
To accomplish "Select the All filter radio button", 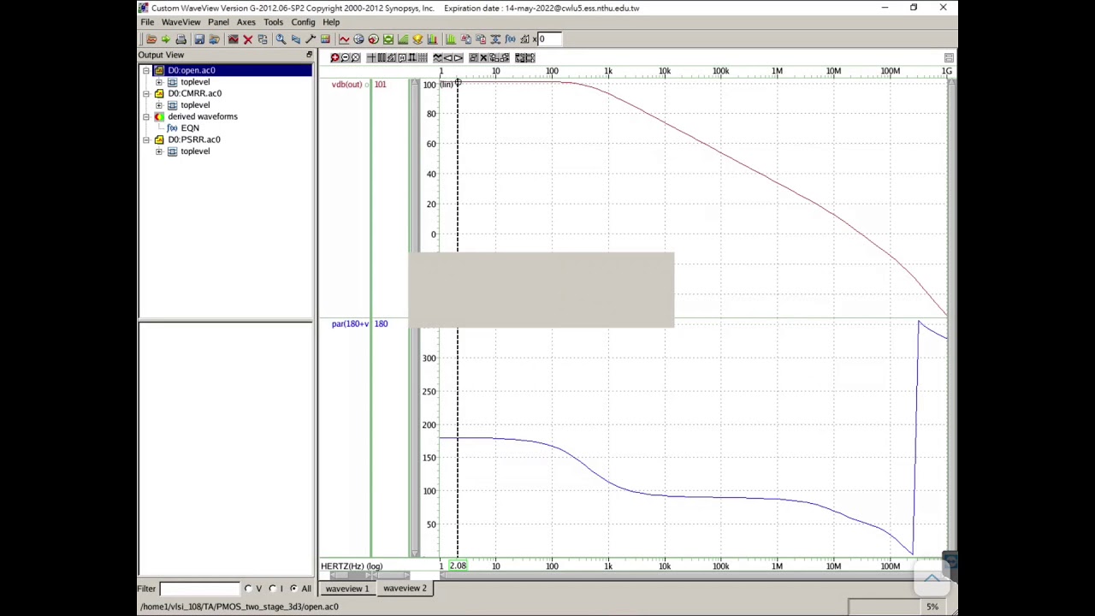I will (293, 589).
